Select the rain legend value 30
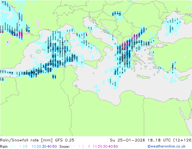 [44, 147]
